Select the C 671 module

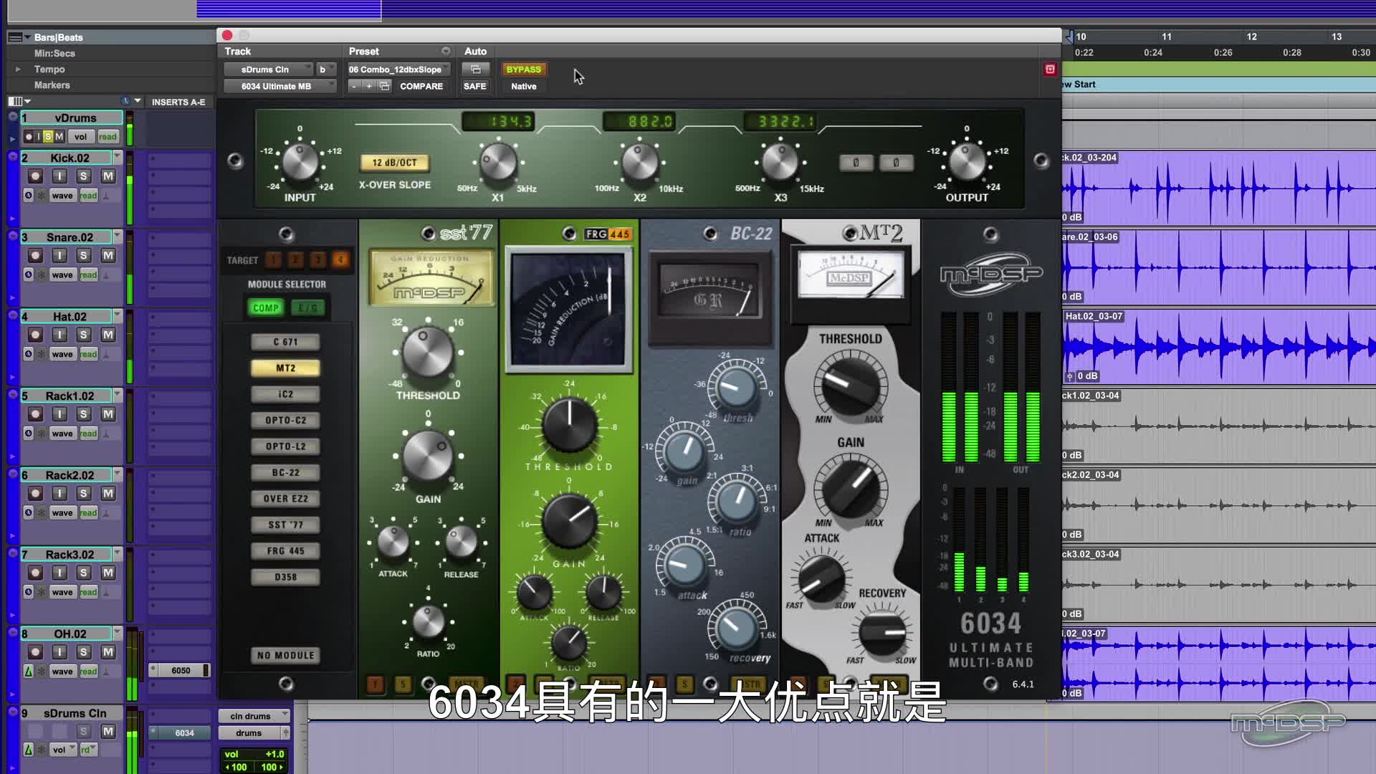[285, 343]
